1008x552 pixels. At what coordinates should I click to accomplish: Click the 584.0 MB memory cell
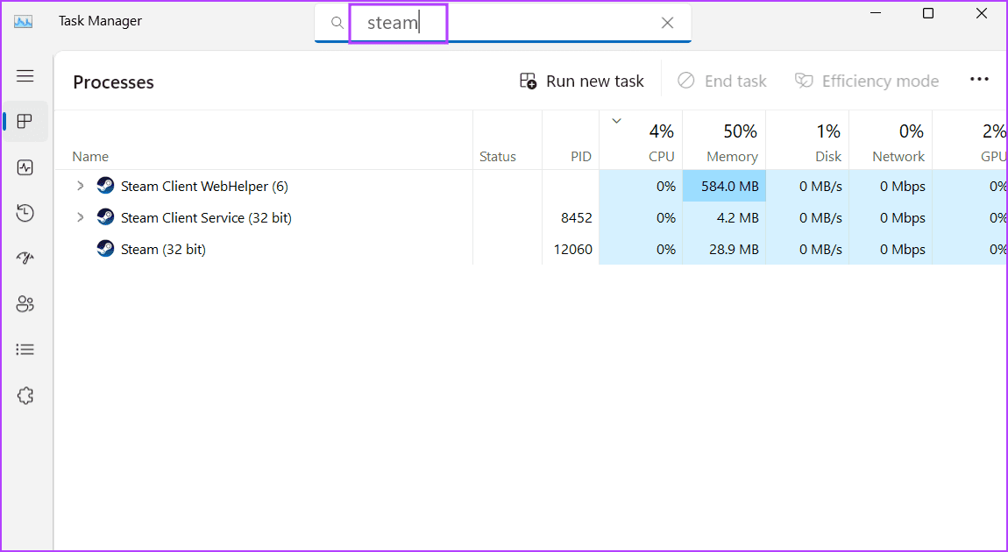724,186
